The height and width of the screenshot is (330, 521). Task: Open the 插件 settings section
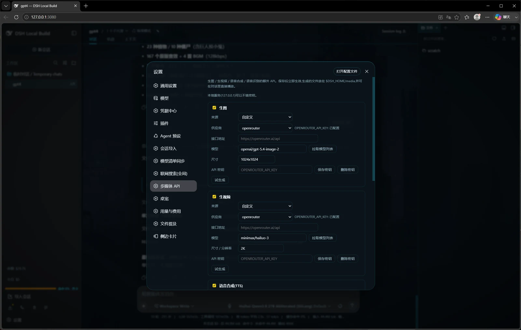click(x=173, y=123)
